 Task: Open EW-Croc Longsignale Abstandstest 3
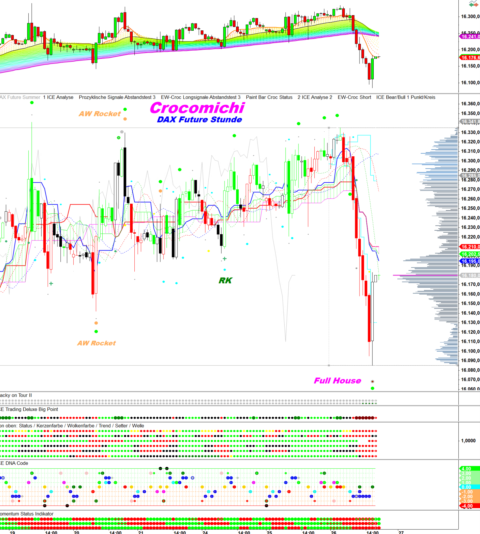pyautogui.click(x=201, y=97)
